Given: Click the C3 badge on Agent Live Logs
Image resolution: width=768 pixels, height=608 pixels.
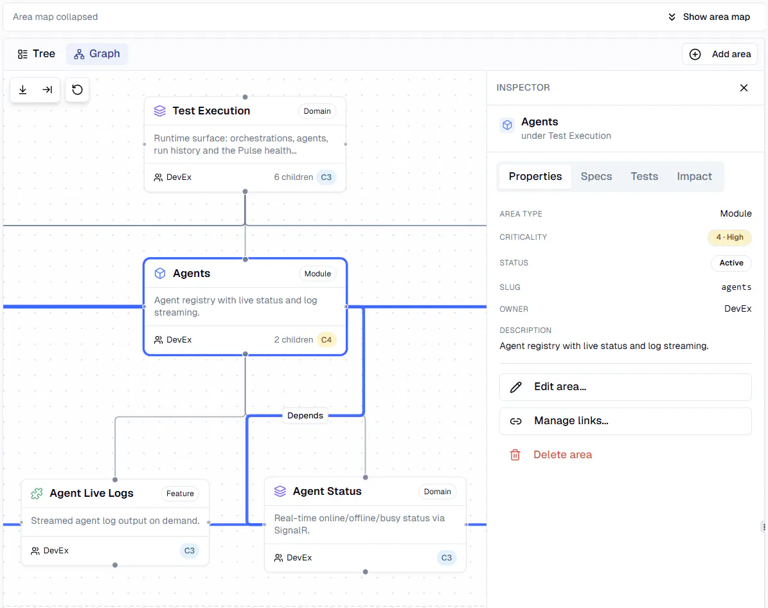Looking at the screenshot, I should pyautogui.click(x=190, y=551).
